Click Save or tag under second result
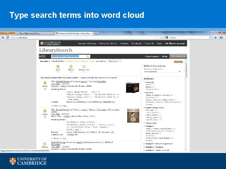226x169 pixels. 60,138
